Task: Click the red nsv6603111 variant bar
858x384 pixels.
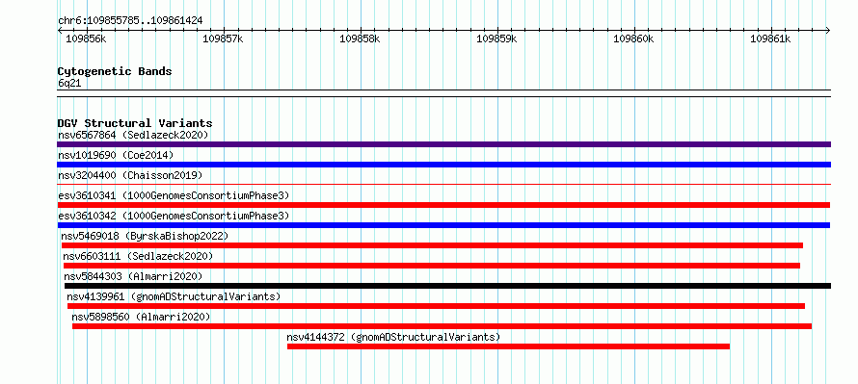Action: click(x=432, y=266)
